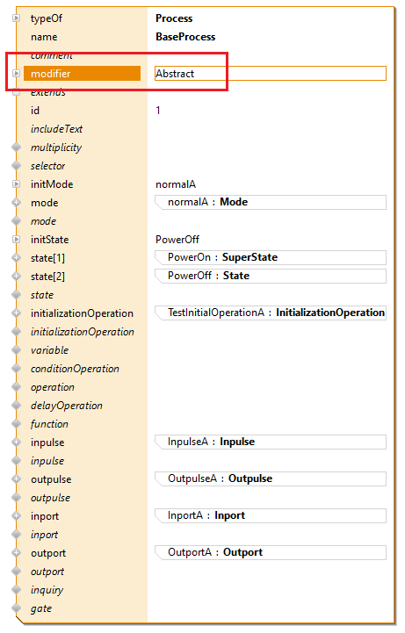The image size is (405, 633).
Task: Open the PowerOn : SuperState entry
Action: click(271, 257)
